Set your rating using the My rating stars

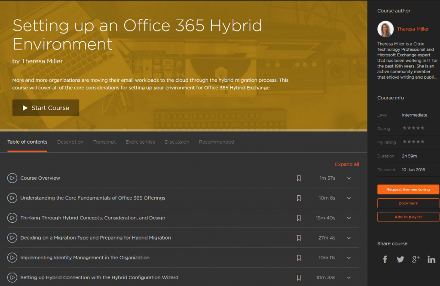pyautogui.click(x=413, y=142)
